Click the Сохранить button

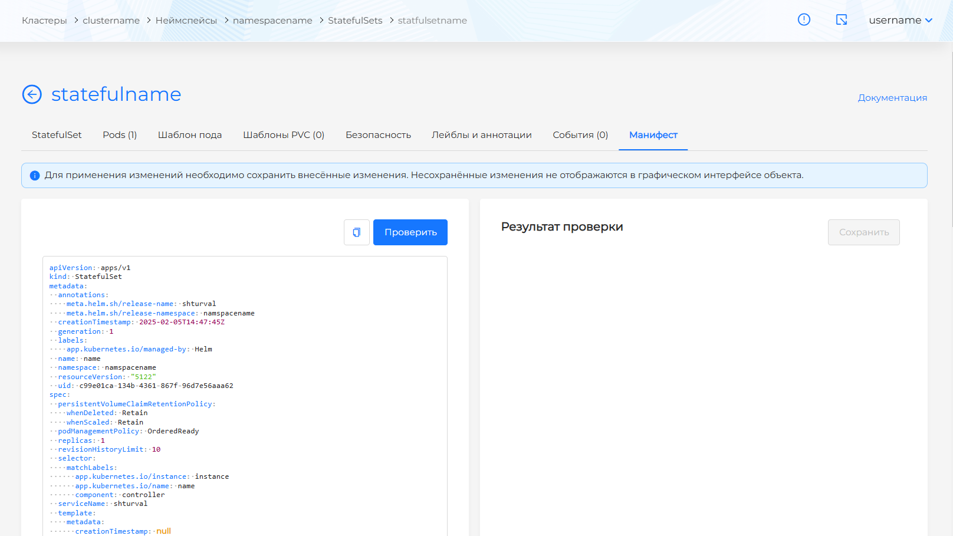863,232
